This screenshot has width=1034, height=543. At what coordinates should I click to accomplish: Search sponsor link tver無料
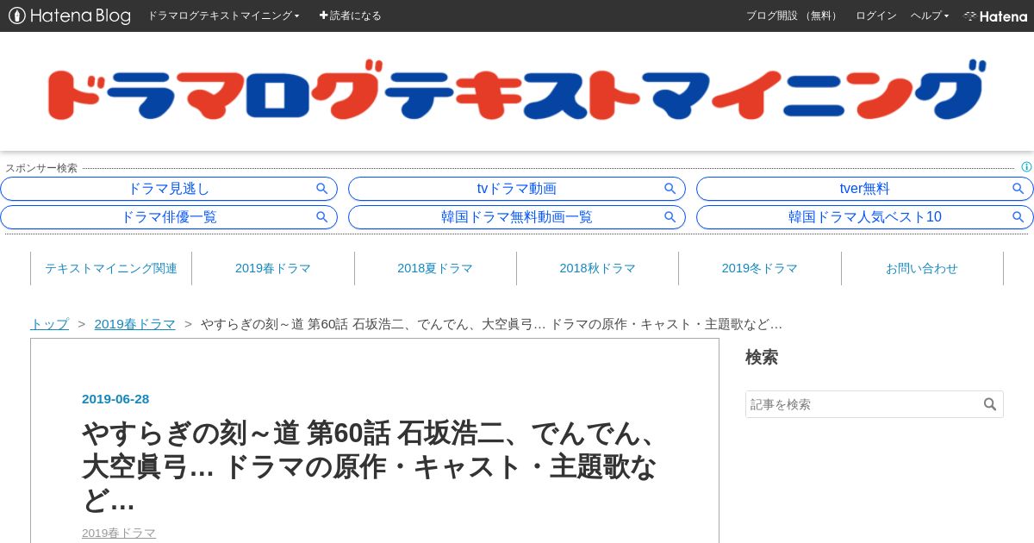(864, 189)
